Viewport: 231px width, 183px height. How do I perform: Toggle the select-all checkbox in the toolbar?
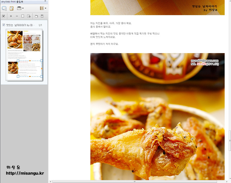[x=4, y=16]
